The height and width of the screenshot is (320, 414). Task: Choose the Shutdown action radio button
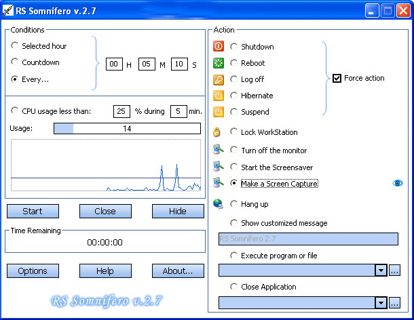click(233, 47)
